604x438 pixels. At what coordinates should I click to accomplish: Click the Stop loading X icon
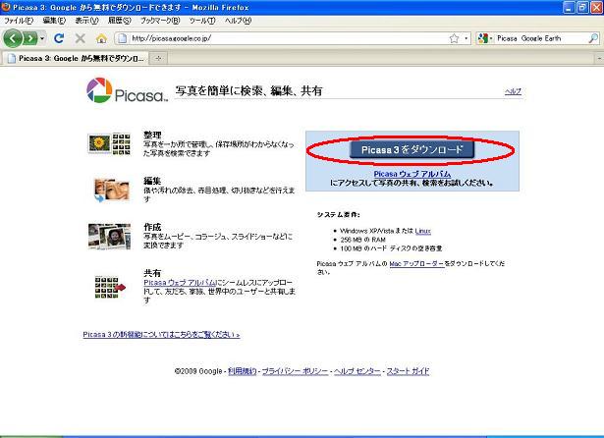(81, 38)
